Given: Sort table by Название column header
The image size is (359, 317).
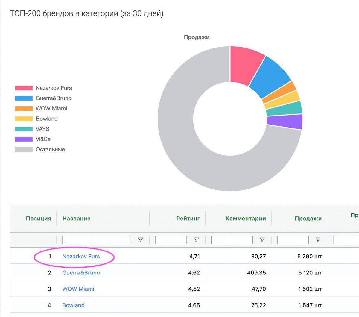Looking at the screenshot, I should click(x=76, y=219).
